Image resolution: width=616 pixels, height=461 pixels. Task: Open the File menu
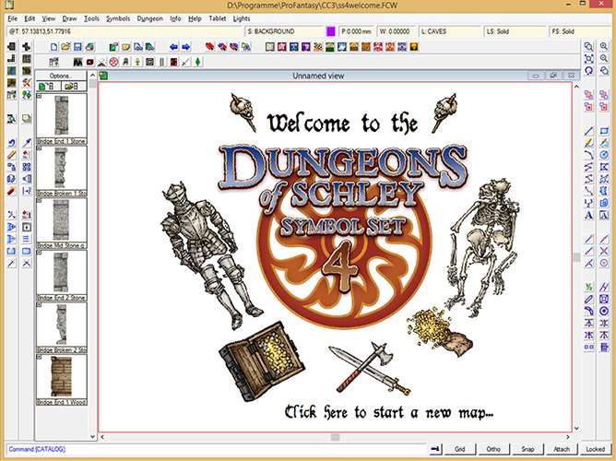pos(13,18)
